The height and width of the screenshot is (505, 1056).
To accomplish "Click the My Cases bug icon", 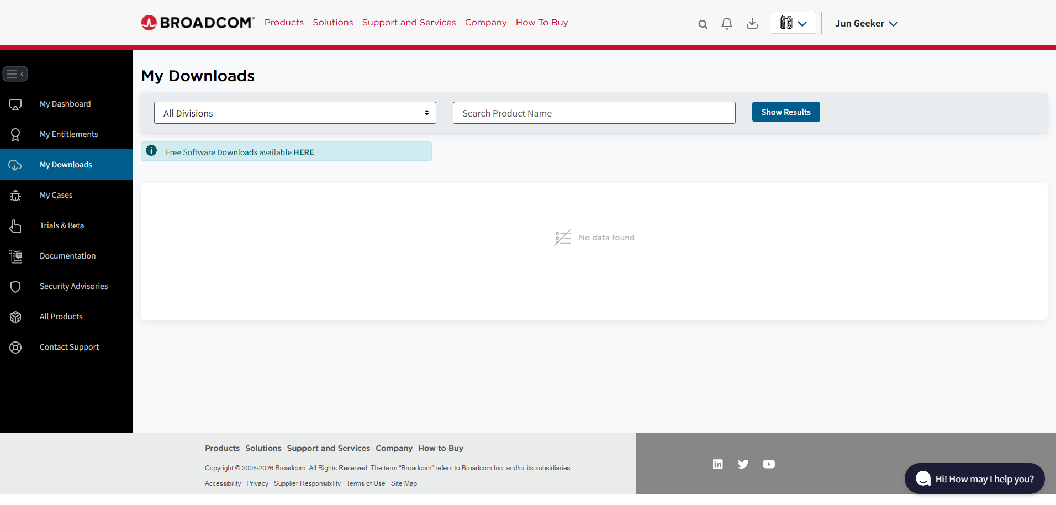I will (x=15, y=196).
